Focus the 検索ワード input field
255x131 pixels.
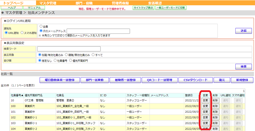click(x=69, y=49)
